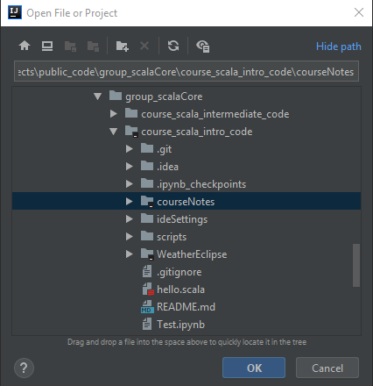Expand the course_scala_intermediate_code folder
The image size is (373, 386).
(x=114, y=114)
